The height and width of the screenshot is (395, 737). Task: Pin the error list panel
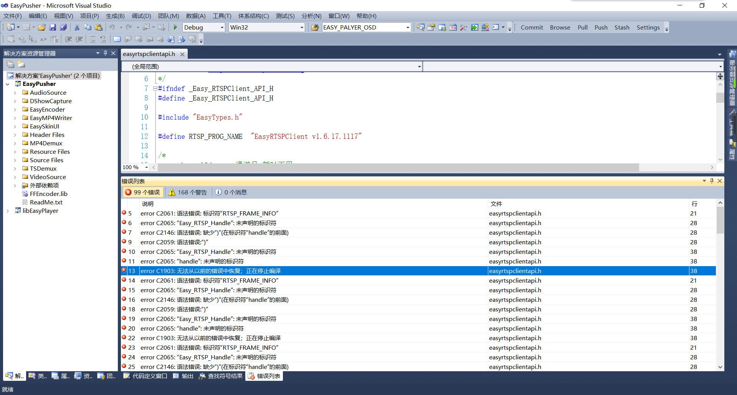point(712,181)
